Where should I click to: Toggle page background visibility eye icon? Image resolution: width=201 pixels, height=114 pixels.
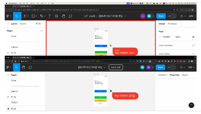193,37
